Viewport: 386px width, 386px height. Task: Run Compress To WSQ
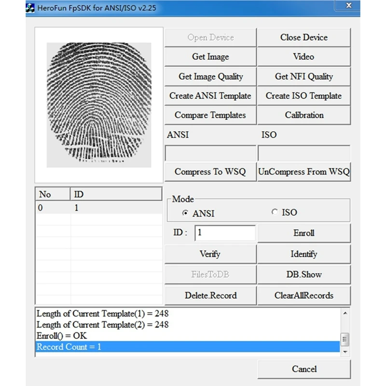click(210, 172)
